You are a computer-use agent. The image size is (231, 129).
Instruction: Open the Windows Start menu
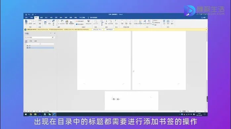pos(26,115)
